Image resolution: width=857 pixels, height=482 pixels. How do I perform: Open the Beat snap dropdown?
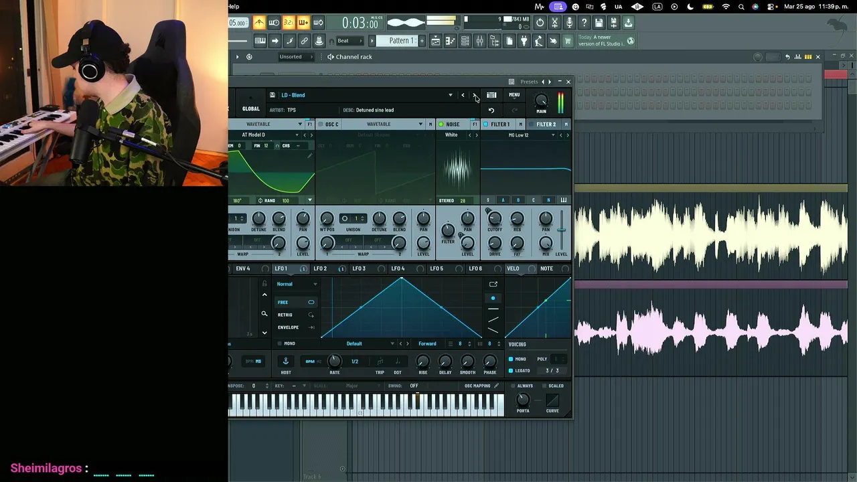point(349,41)
